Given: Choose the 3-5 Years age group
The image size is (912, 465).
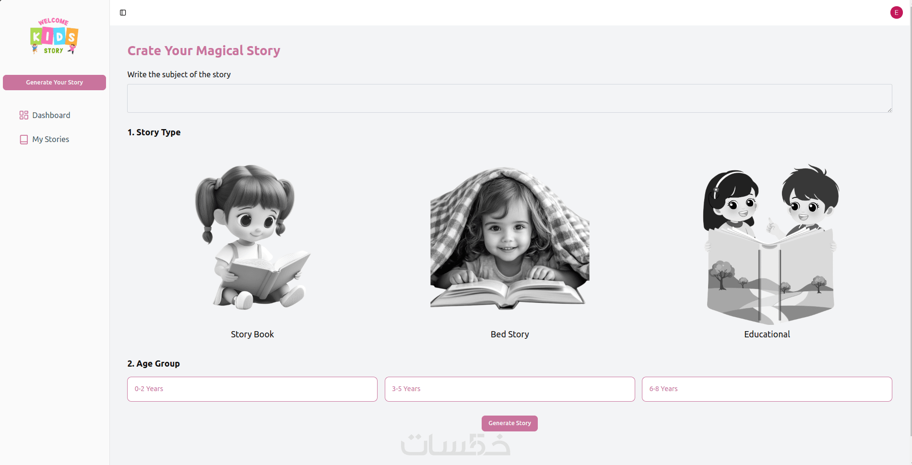Looking at the screenshot, I should 509,389.
